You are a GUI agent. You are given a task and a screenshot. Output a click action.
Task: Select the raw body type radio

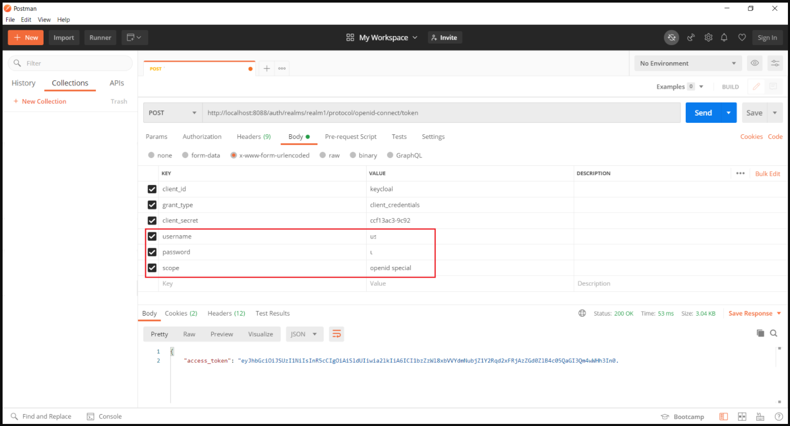click(323, 155)
